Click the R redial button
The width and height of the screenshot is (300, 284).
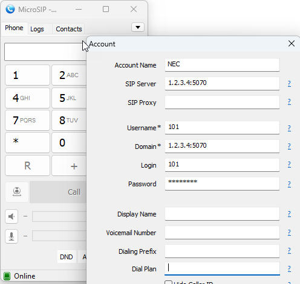tap(27, 166)
